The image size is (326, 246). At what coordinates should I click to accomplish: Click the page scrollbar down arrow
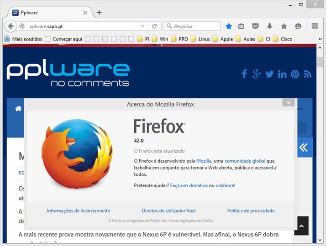320,241
